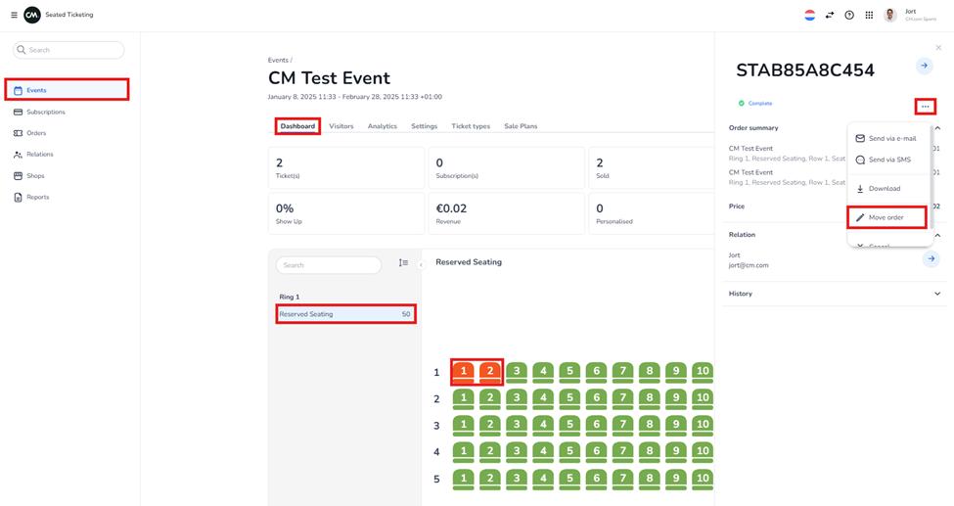The width and height of the screenshot is (954, 506).
Task: Select orange seat 1 in row 1
Action: coord(464,372)
